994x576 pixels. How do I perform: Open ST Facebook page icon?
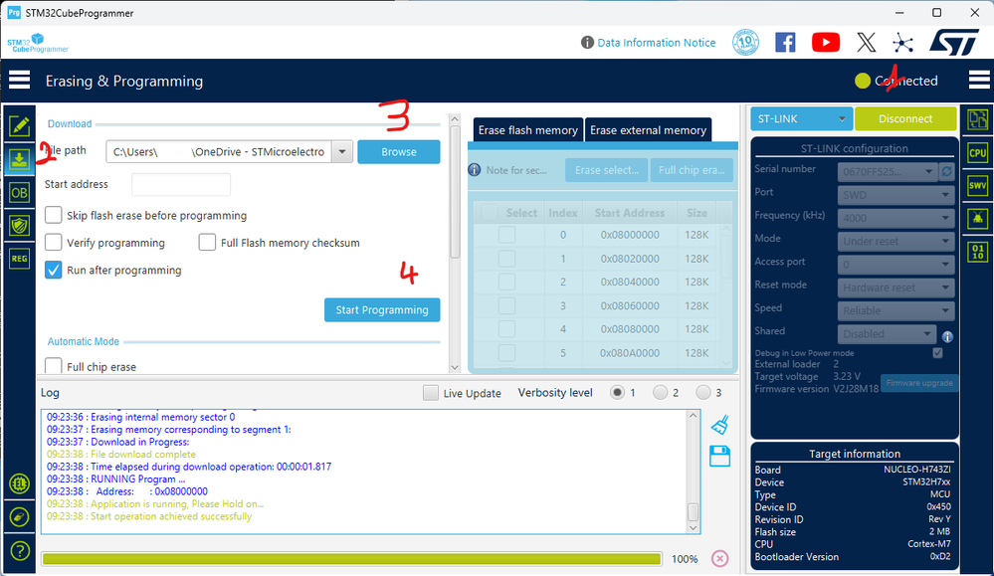[x=785, y=43]
